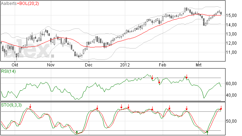The height and width of the screenshot is (136, 242).
Task: Click the 15,00 price axis value
Action: click(231, 15)
